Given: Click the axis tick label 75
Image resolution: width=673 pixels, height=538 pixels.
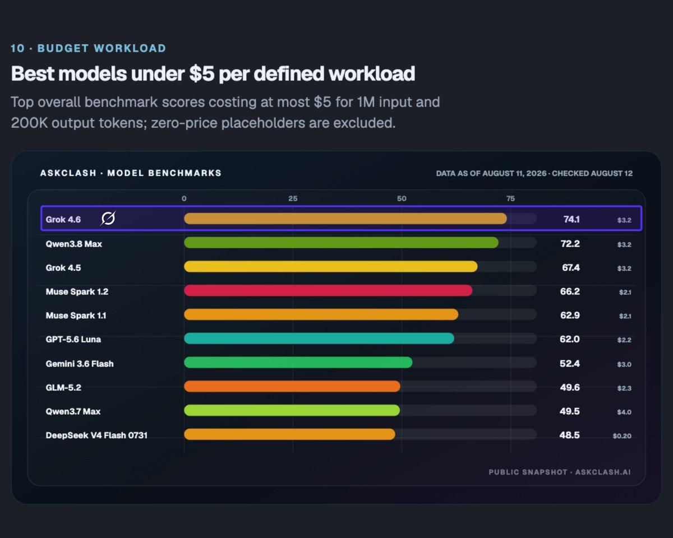Looking at the screenshot, I should (510, 198).
